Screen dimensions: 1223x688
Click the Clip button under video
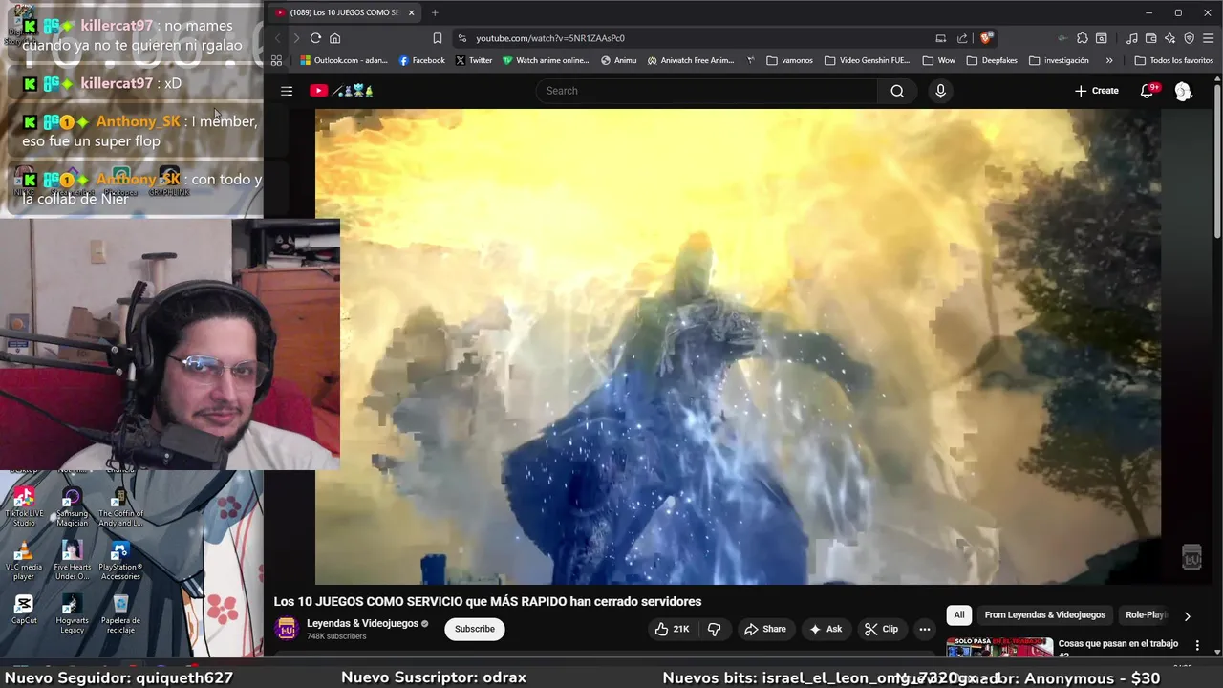click(881, 629)
